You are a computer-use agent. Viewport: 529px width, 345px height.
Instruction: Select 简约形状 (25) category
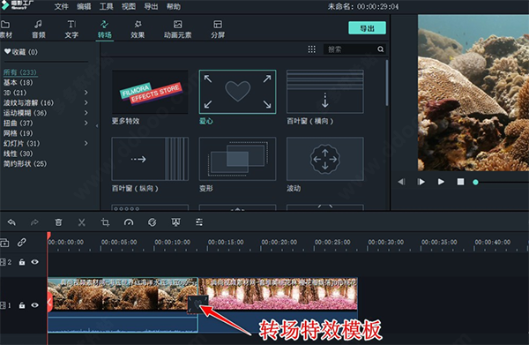tap(25, 164)
